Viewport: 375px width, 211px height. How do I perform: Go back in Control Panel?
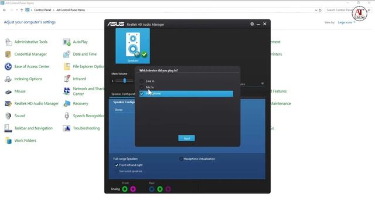[5, 10]
